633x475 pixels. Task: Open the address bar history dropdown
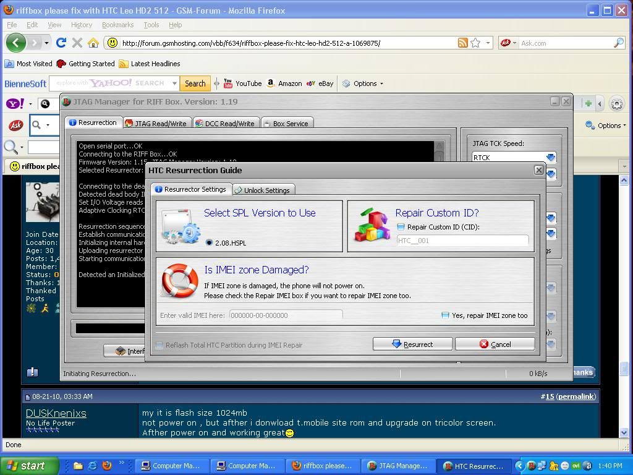[488, 43]
